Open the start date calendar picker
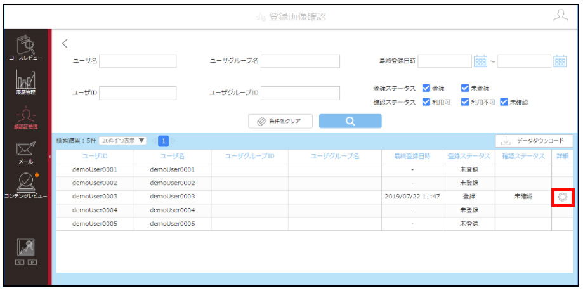Screen dimensions: 583x291 pos(480,61)
